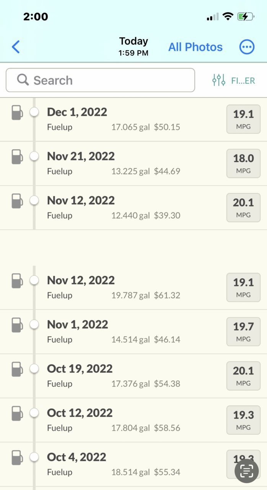Viewport: 267px width, 490px height.
Task: Tap the 19.7 MPG badge
Action: tap(243, 332)
